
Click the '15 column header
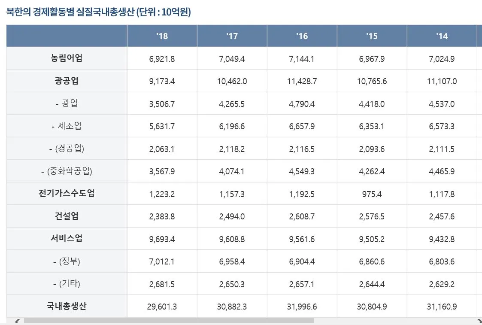tap(372, 36)
